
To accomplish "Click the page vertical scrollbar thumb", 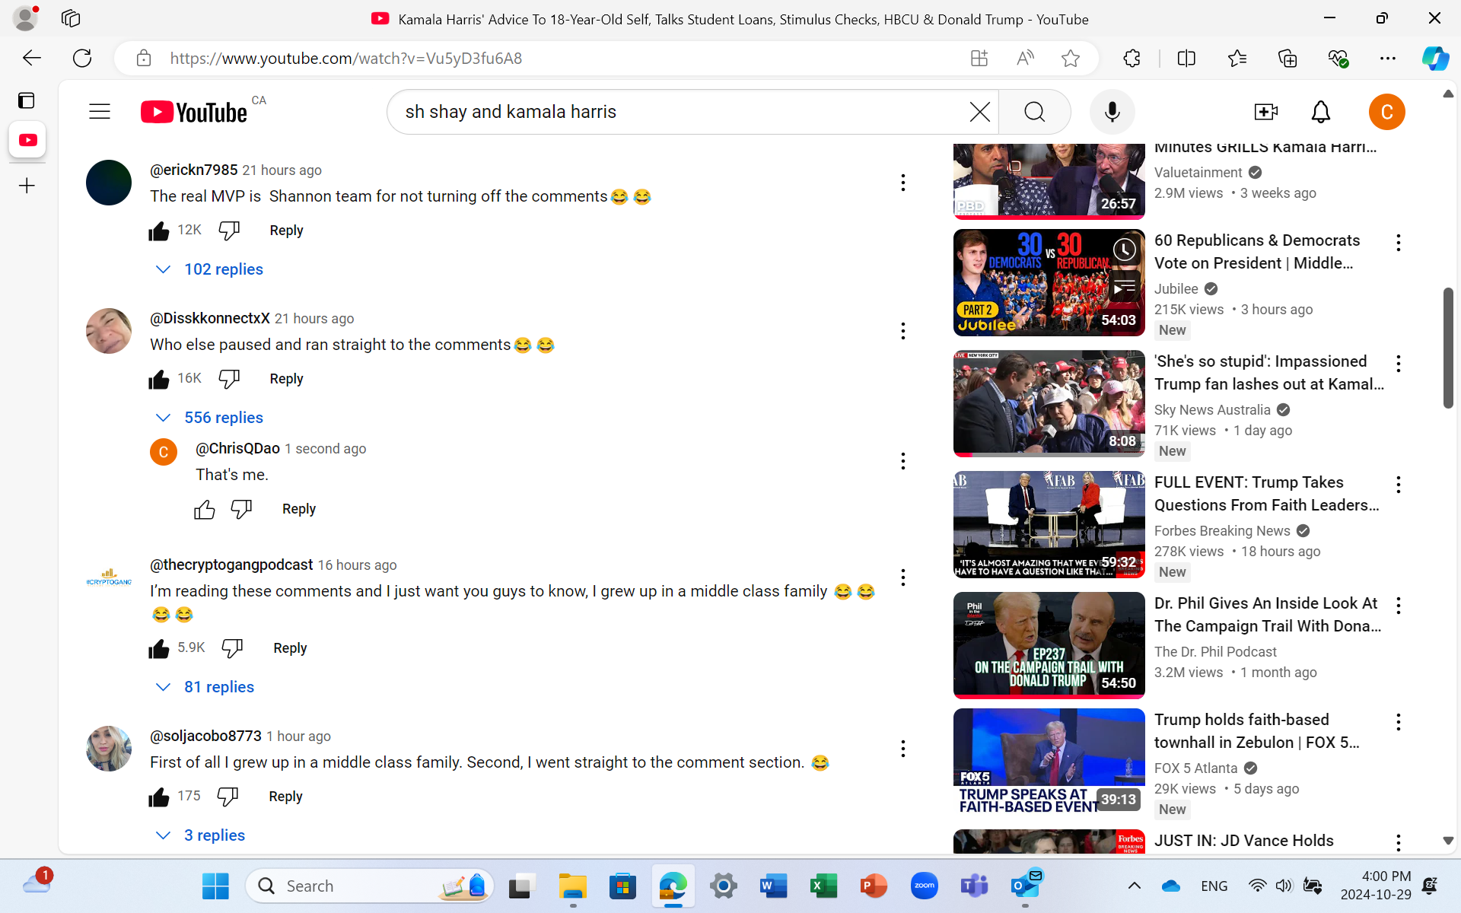I will (x=1447, y=348).
